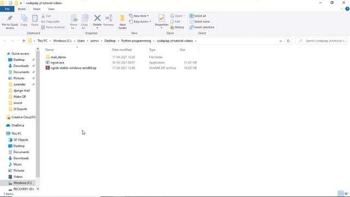The height and width of the screenshot is (197, 350).
Task: Click Invert selection in ribbon
Action: [202, 27]
